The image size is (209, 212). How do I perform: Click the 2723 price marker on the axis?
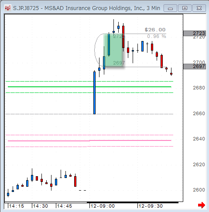click(x=195, y=33)
